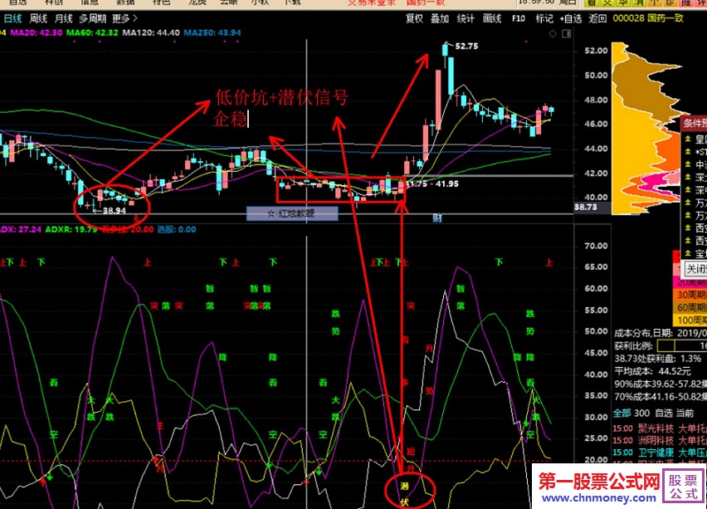Viewport: 707px width, 509px height.
Task: Click the 70%成本41.16-50.82 text line
Action: [x=660, y=396]
